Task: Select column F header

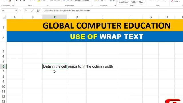Action: click(130, 17)
